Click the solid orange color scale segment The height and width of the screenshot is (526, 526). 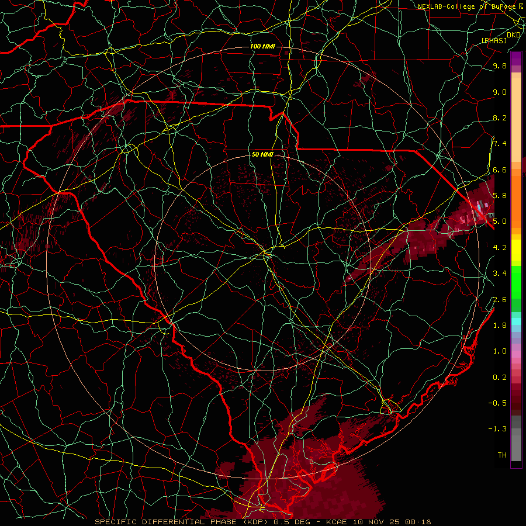tap(516, 201)
